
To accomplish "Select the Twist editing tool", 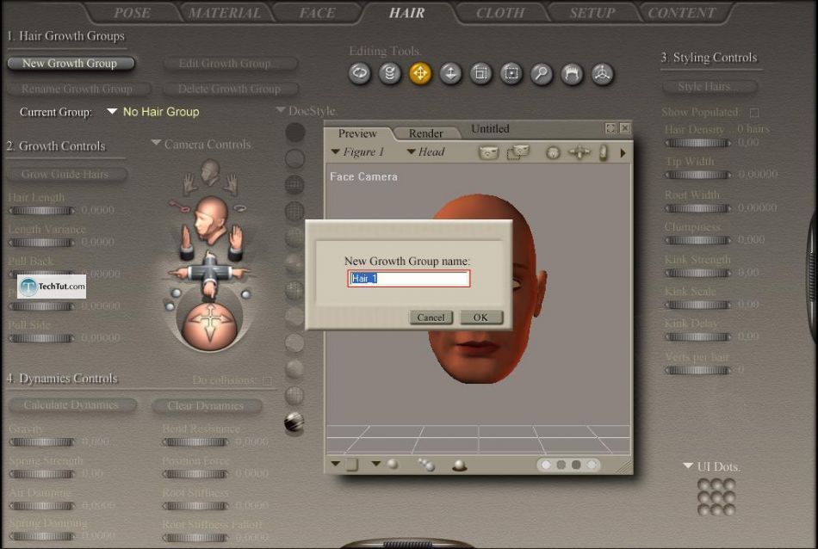I will tap(390, 73).
